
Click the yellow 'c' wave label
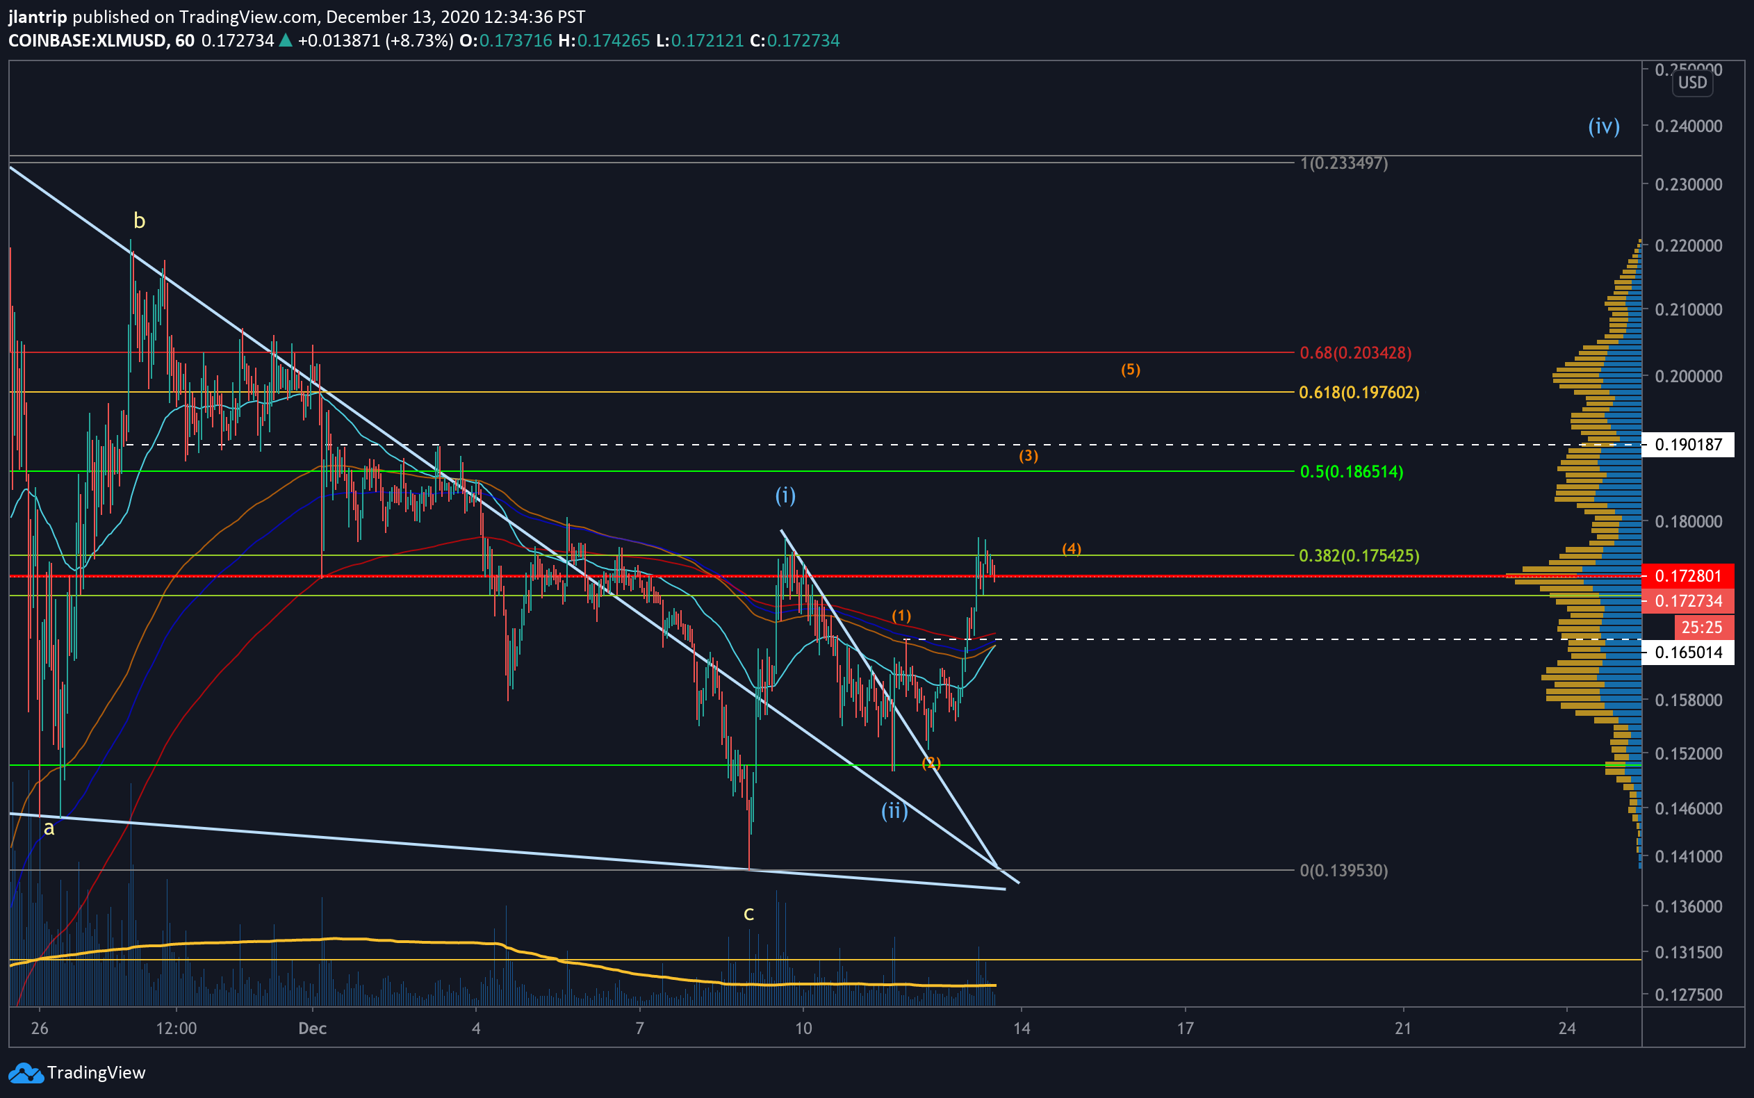748,914
